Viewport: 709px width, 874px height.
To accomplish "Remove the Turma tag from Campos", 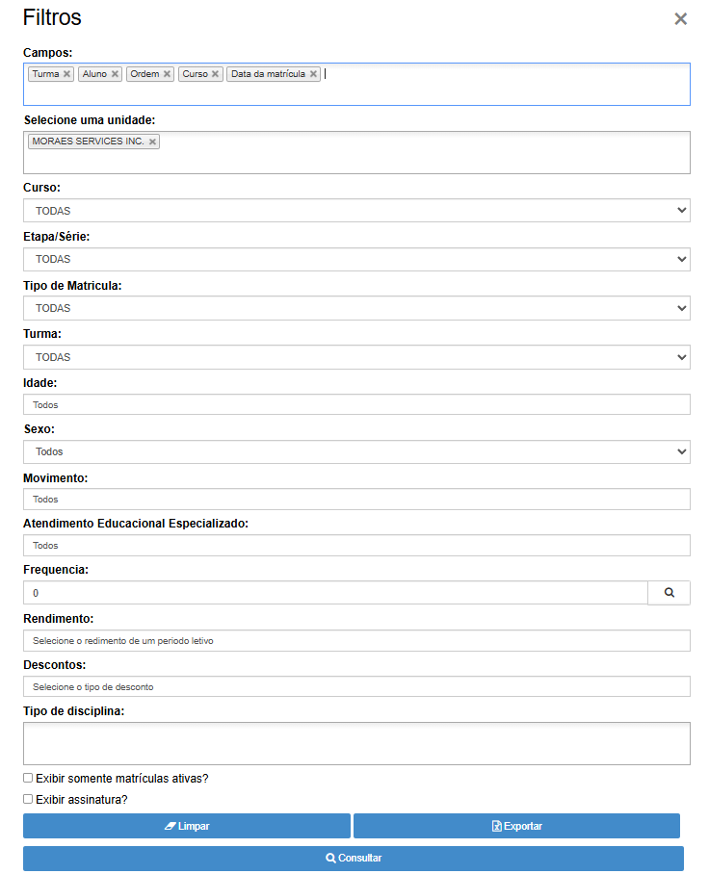I will pos(66,74).
